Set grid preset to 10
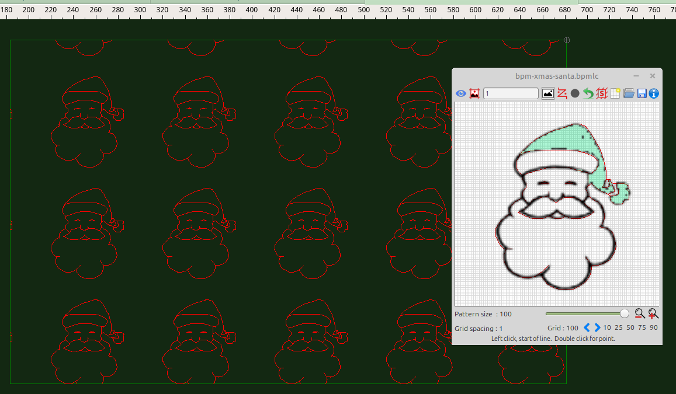 pyautogui.click(x=607, y=327)
